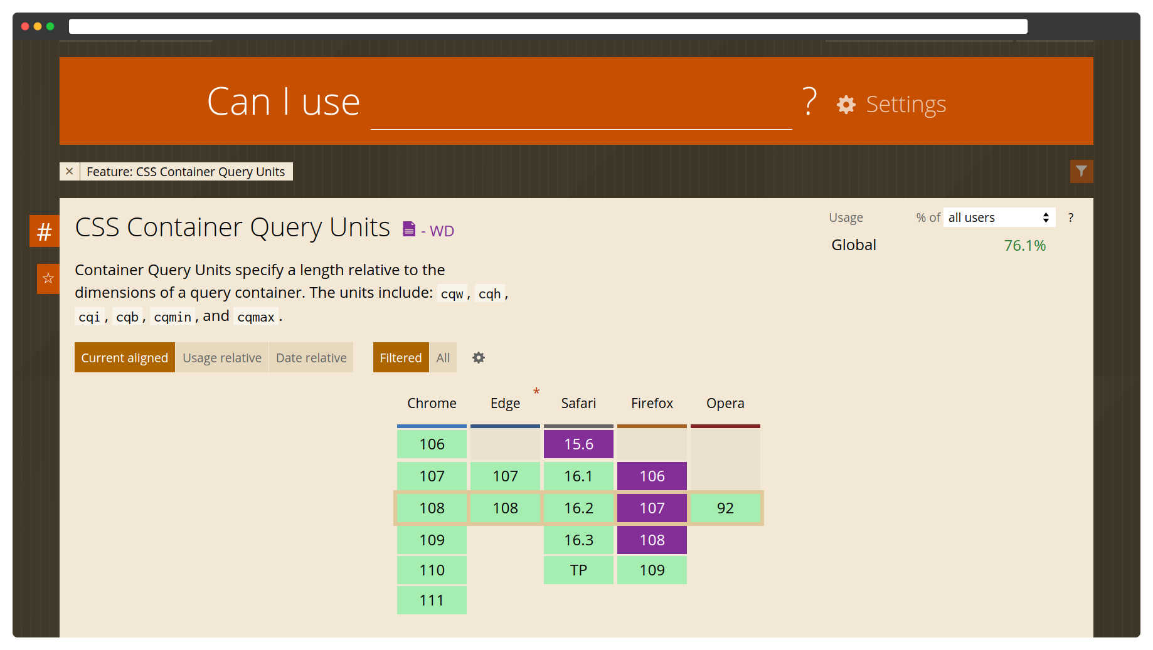Click the Safari 15.6 version cell
1153x650 pixels.
click(578, 444)
